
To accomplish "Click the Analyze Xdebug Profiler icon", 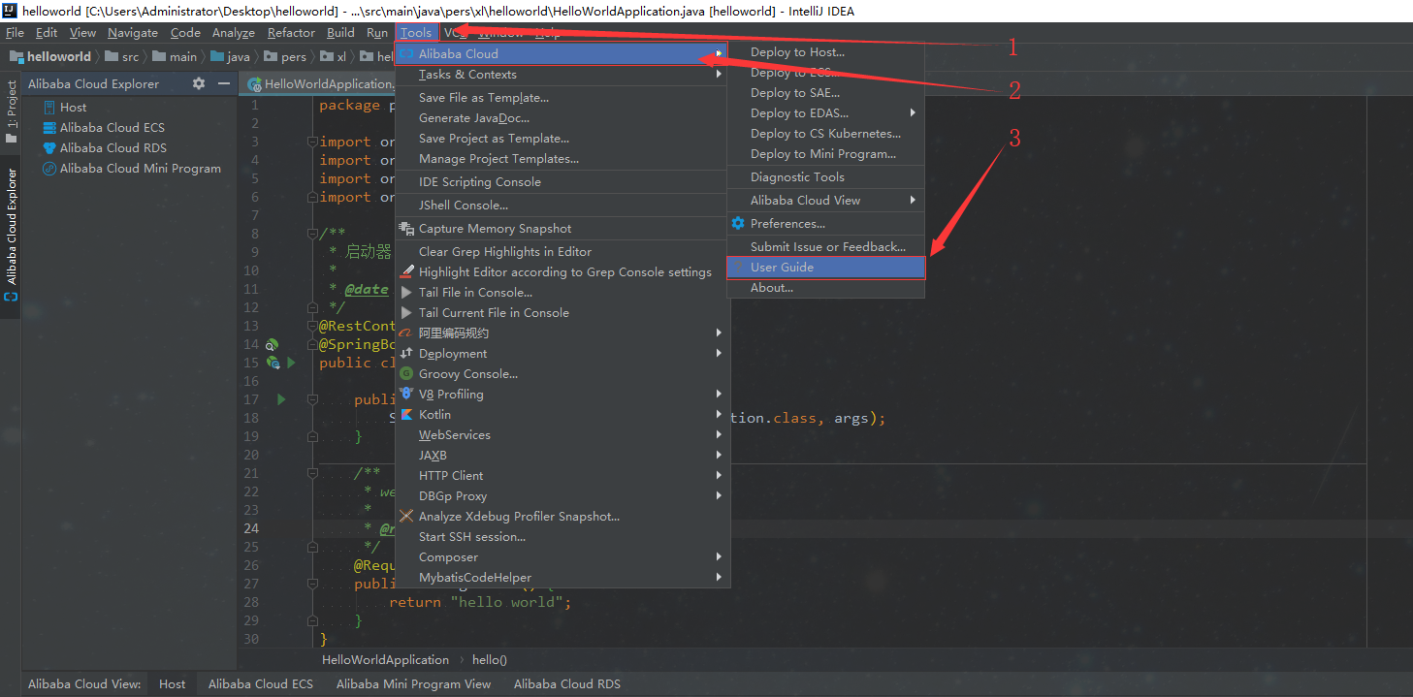I will [406, 516].
